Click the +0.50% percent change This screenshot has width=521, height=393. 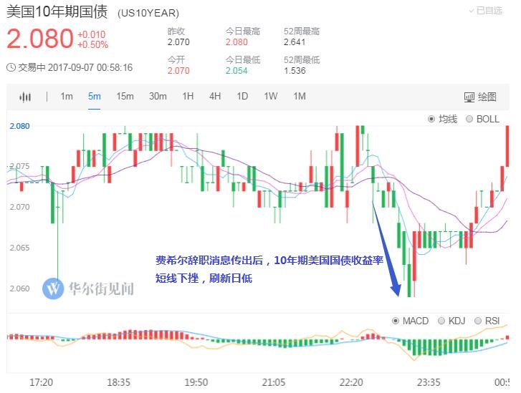click(x=92, y=45)
